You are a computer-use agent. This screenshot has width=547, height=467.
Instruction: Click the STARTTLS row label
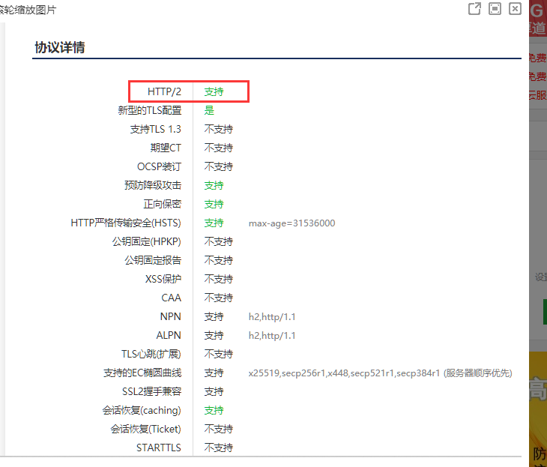tap(158, 448)
